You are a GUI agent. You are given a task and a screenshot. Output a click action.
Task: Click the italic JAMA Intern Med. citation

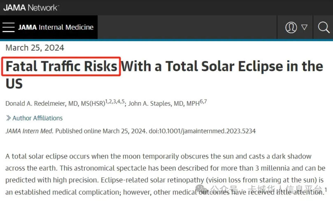[x=29, y=131]
